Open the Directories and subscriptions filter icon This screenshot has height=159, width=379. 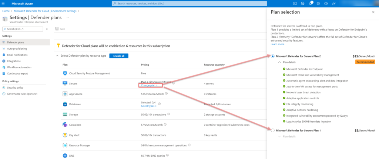(303, 3)
